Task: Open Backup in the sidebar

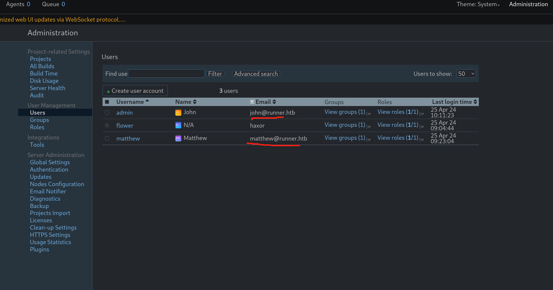Action: 39,206
